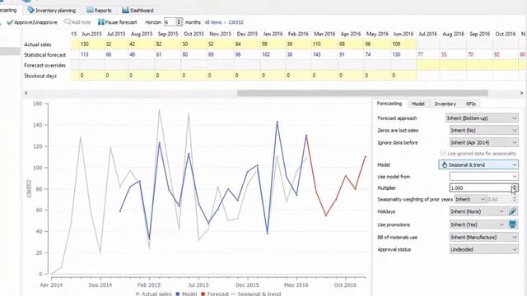This screenshot has width=527, height=296.
Task: Click the Multiplier spinner arrows
Action: point(515,188)
